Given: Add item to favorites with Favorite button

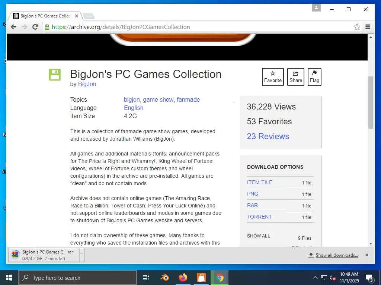Looking at the screenshot, I should click(273, 77).
